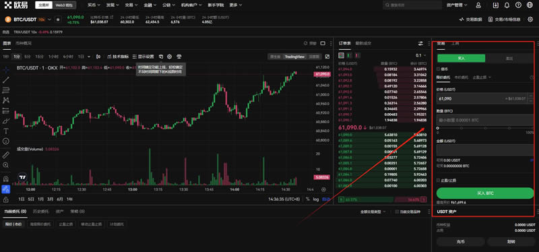The image size is (539, 252).
Task: Toggle the magnet mode icon in chart sidebar
Action: click(x=6, y=179)
